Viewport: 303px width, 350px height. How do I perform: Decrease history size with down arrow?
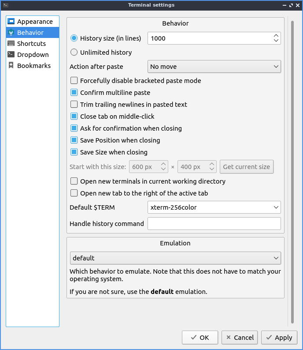pyautogui.click(x=276, y=41)
